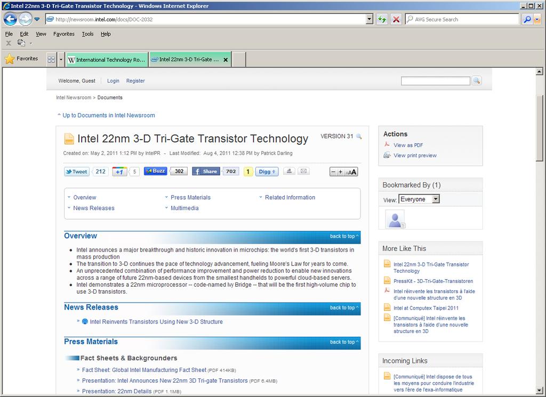Open the View menu
Image resolution: width=546 pixels, height=397 pixels.
[41, 34]
